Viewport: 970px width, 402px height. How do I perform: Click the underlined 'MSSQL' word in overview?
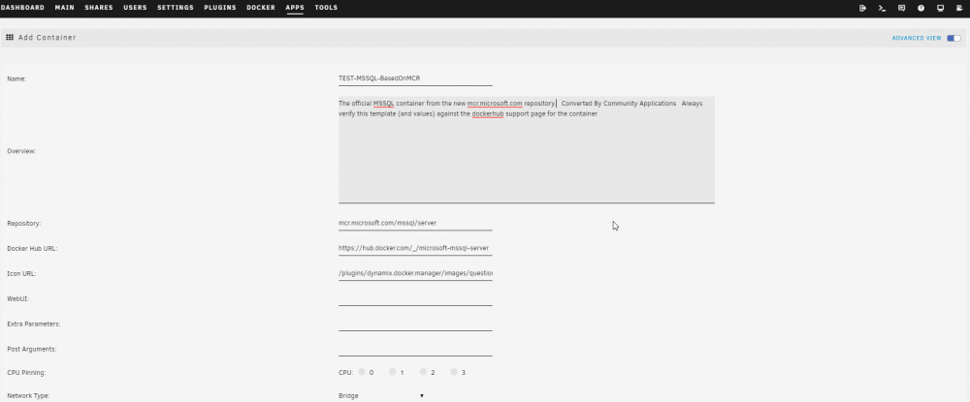(x=383, y=103)
